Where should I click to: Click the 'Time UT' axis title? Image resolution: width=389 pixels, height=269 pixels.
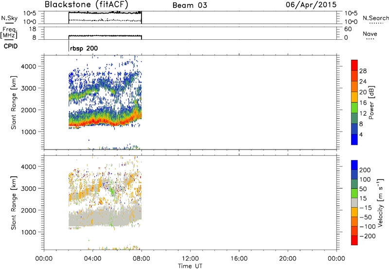190,266
